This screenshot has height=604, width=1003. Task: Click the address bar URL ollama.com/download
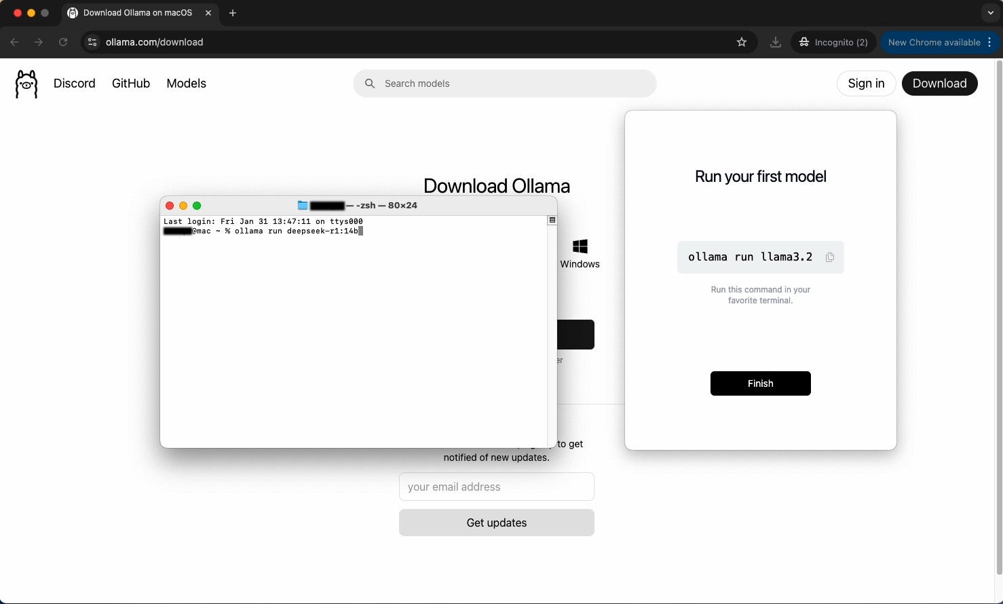(155, 42)
